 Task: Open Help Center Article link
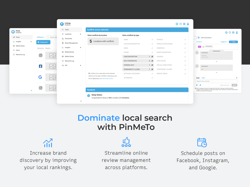click(107, 79)
